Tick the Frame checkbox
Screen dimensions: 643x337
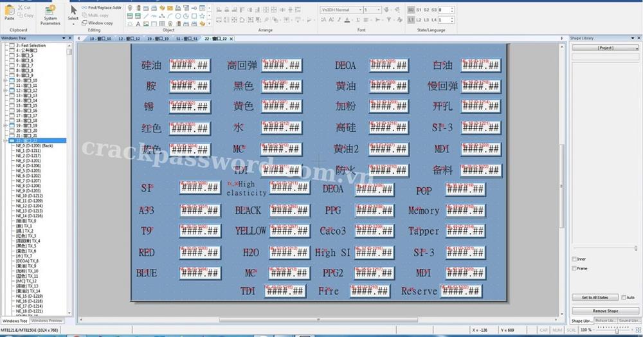[x=574, y=268]
